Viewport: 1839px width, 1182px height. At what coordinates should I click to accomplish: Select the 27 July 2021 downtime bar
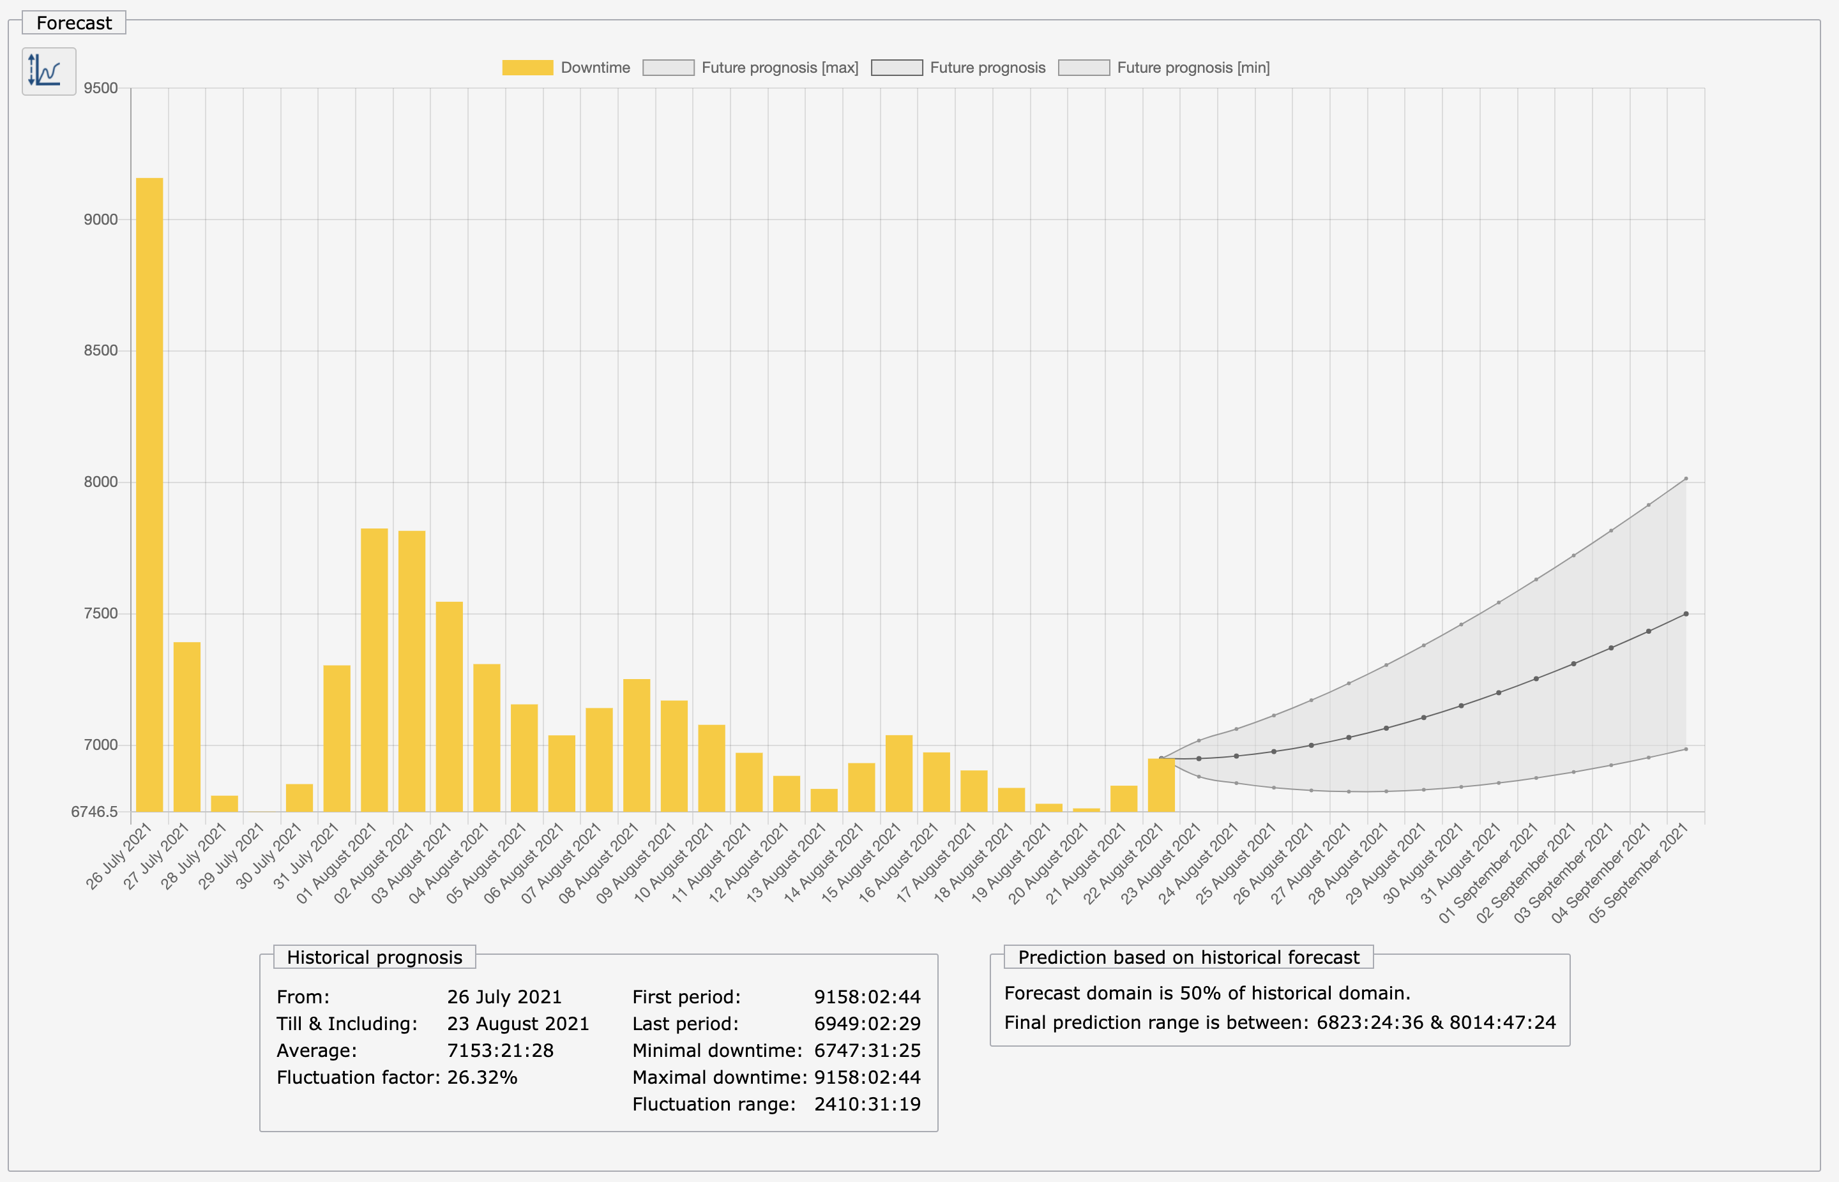point(186,726)
